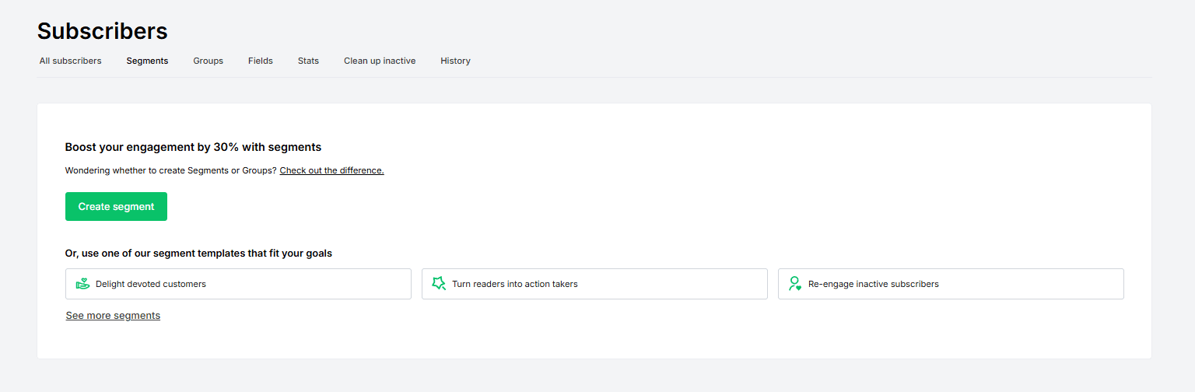Click the Subscribers page heading
The height and width of the screenshot is (392, 1195).
[103, 31]
